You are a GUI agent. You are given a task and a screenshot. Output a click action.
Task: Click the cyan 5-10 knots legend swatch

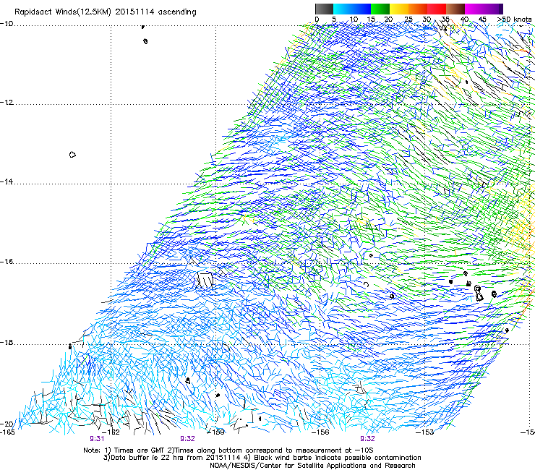pos(343,9)
